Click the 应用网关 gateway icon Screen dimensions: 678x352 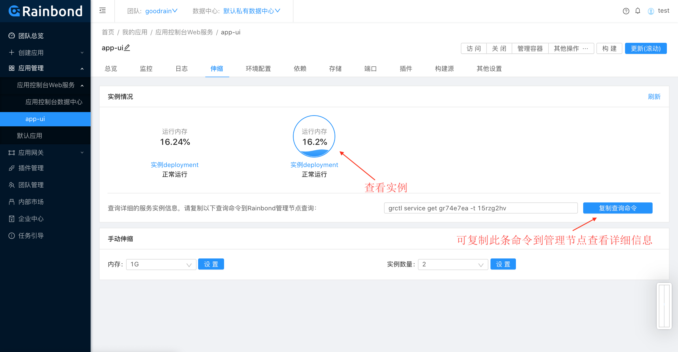point(12,153)
